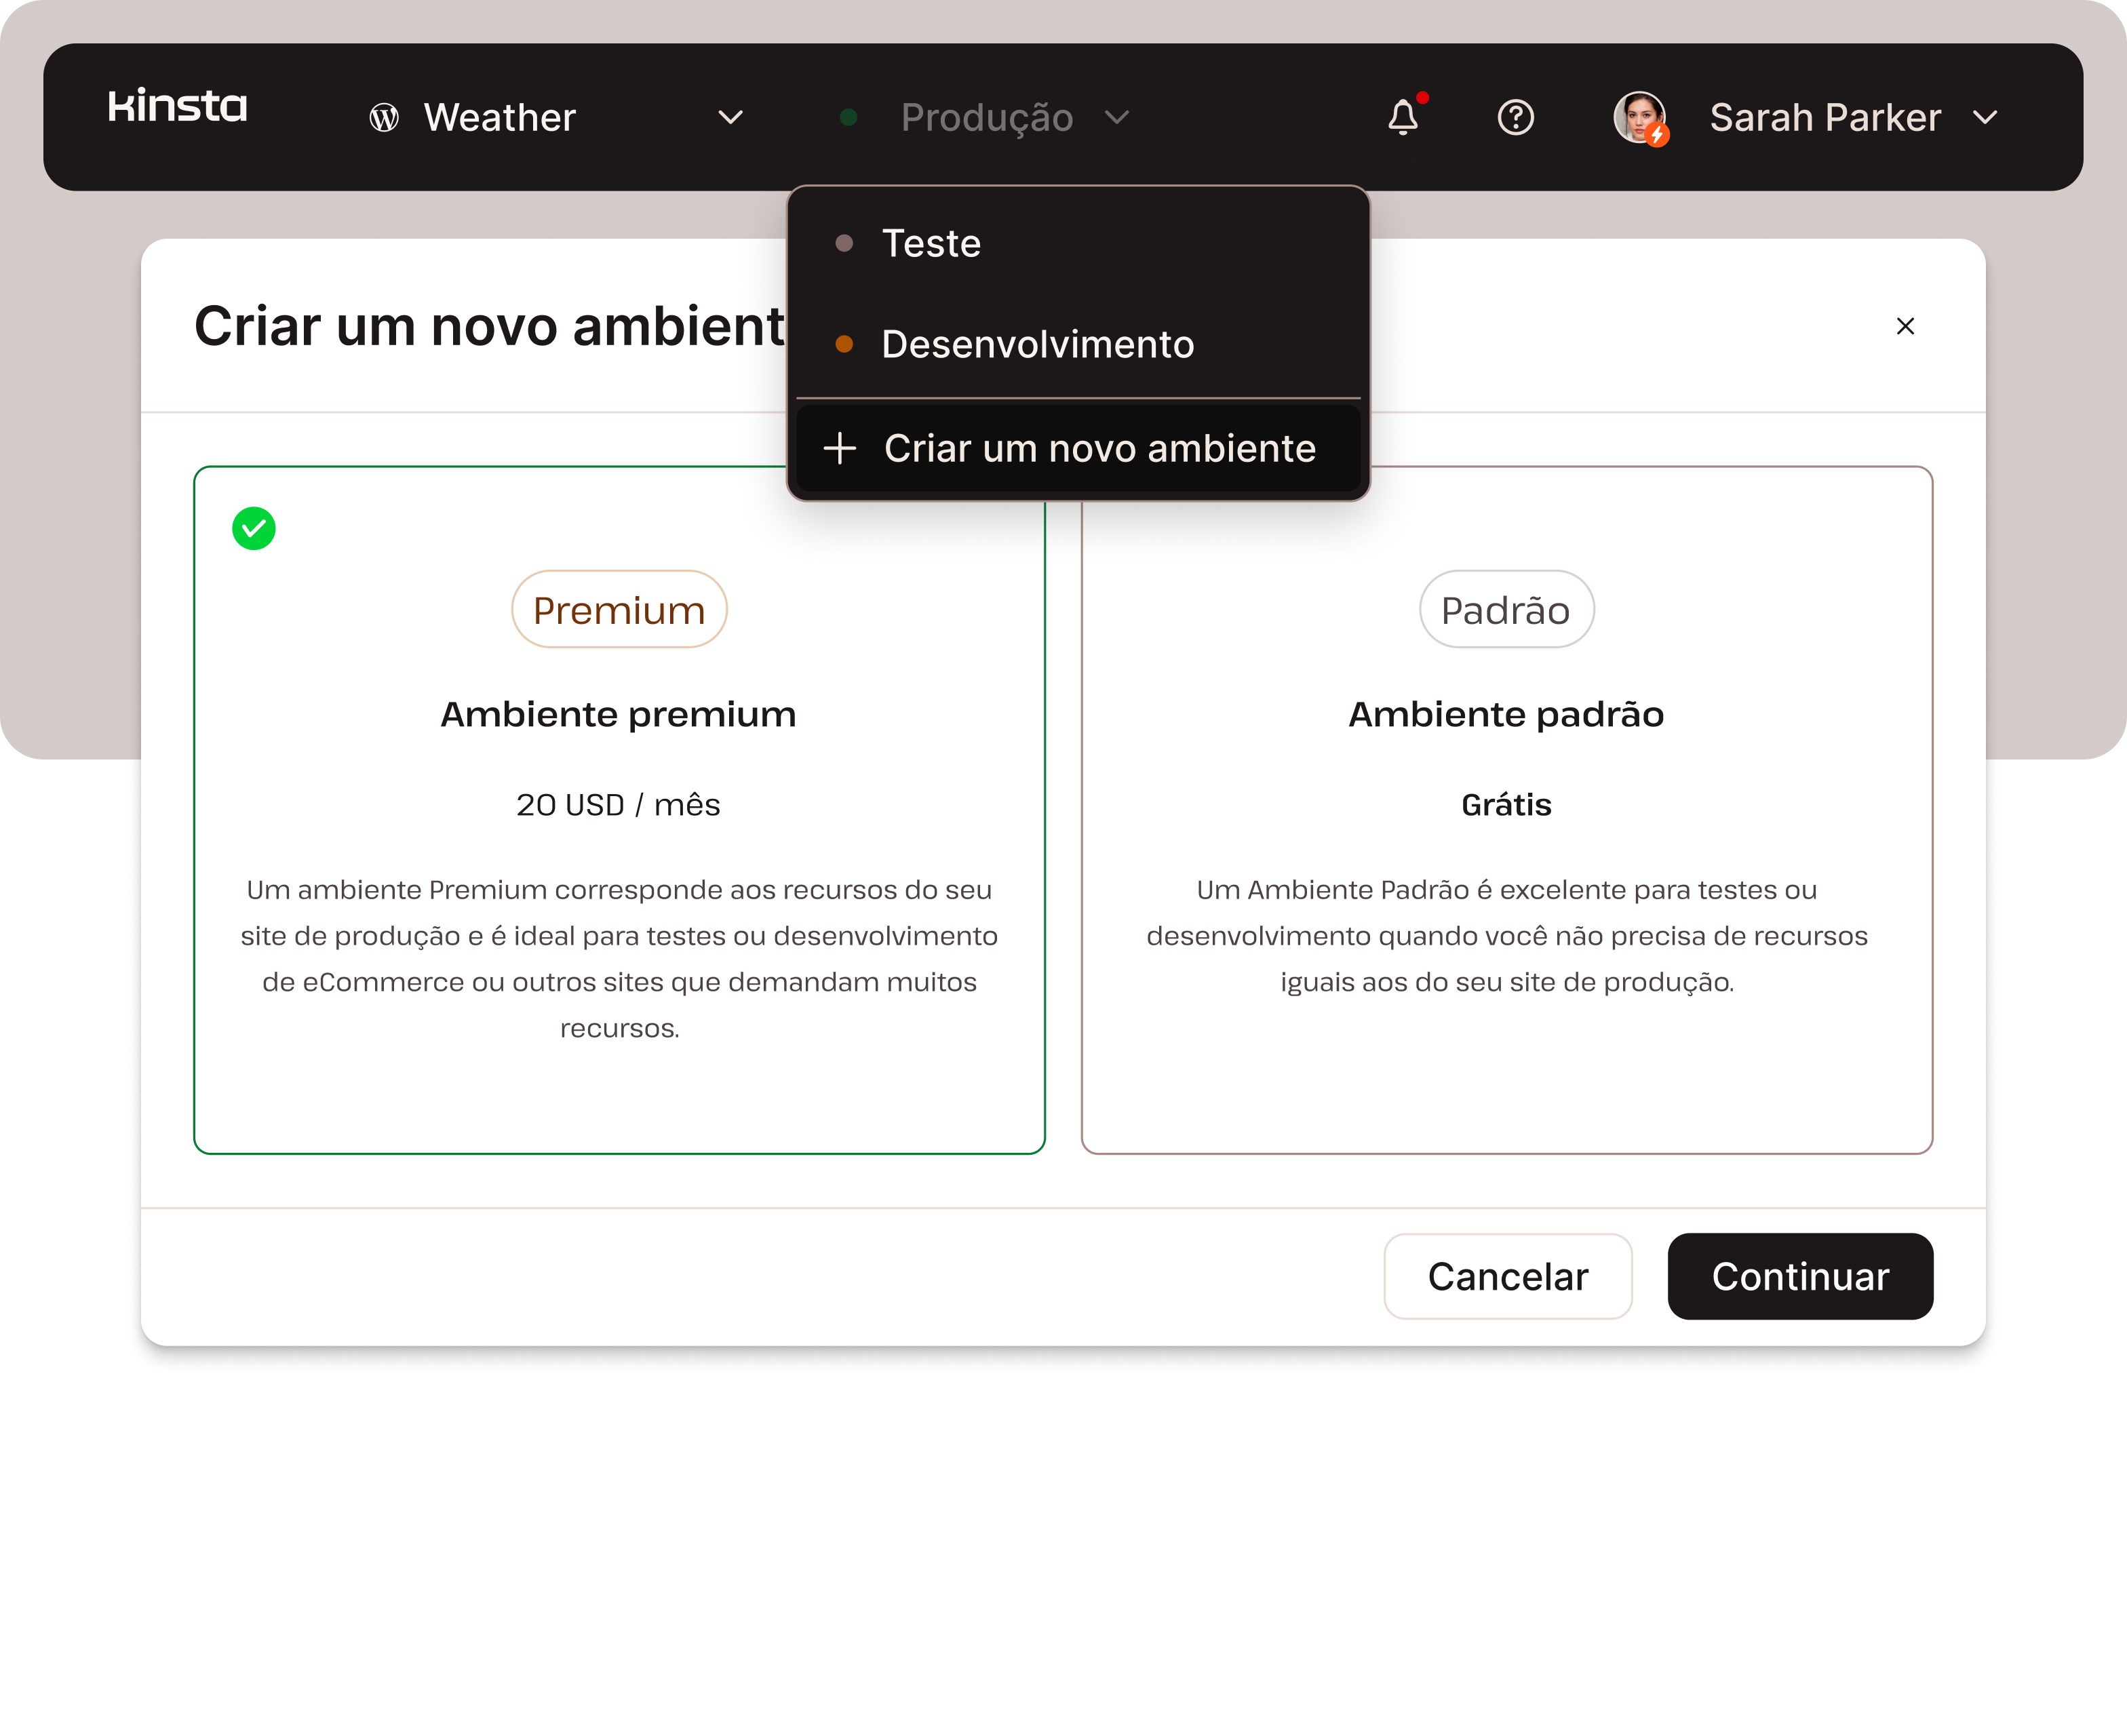The width and height of the screenshot is (2127, 1736).
Task: Select the Ambiente premium option card
Action: (619, 810)
